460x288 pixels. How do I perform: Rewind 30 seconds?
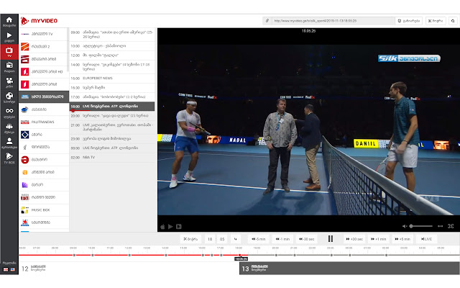(x=307, y=239)
